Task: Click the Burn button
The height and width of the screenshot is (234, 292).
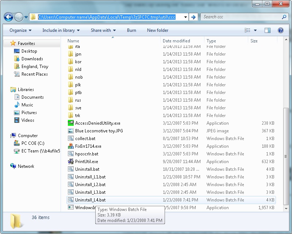Action: click(131, 30)
